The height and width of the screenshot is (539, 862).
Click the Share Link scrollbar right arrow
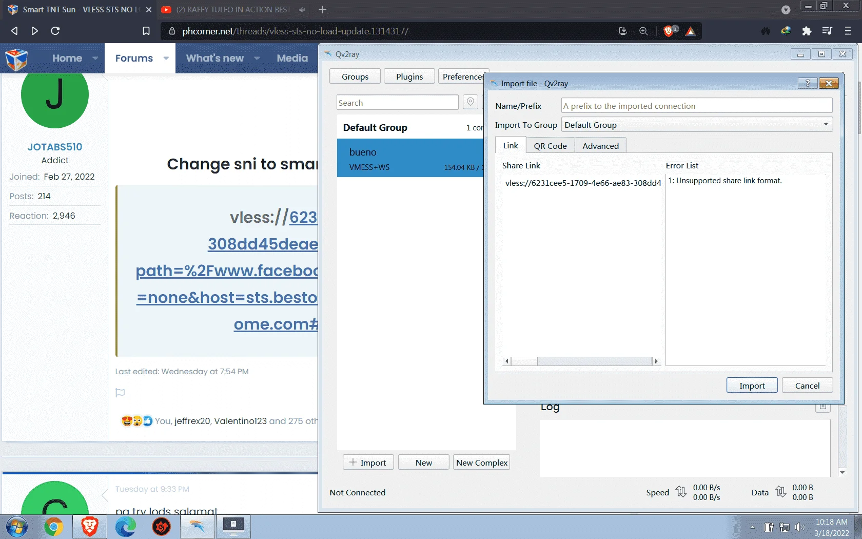click(656, 361)
